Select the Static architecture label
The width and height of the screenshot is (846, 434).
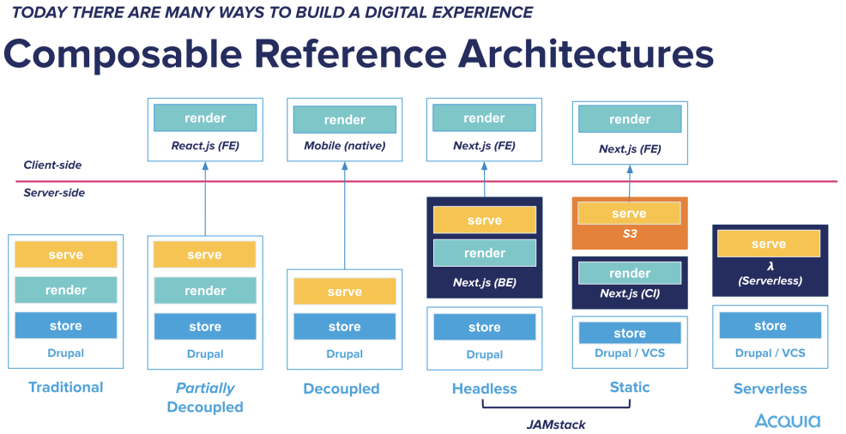click(x=629, y=387)
